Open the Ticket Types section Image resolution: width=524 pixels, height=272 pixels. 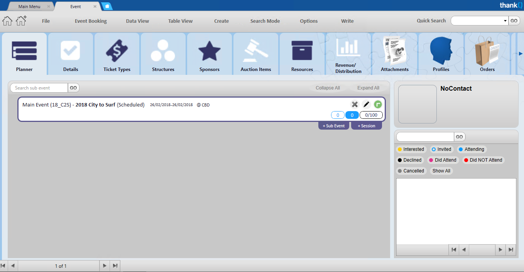tap(117, 54)
